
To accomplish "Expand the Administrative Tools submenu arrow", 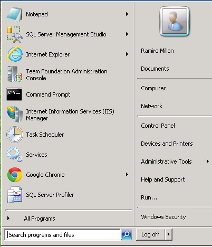I will pos(208,161).
